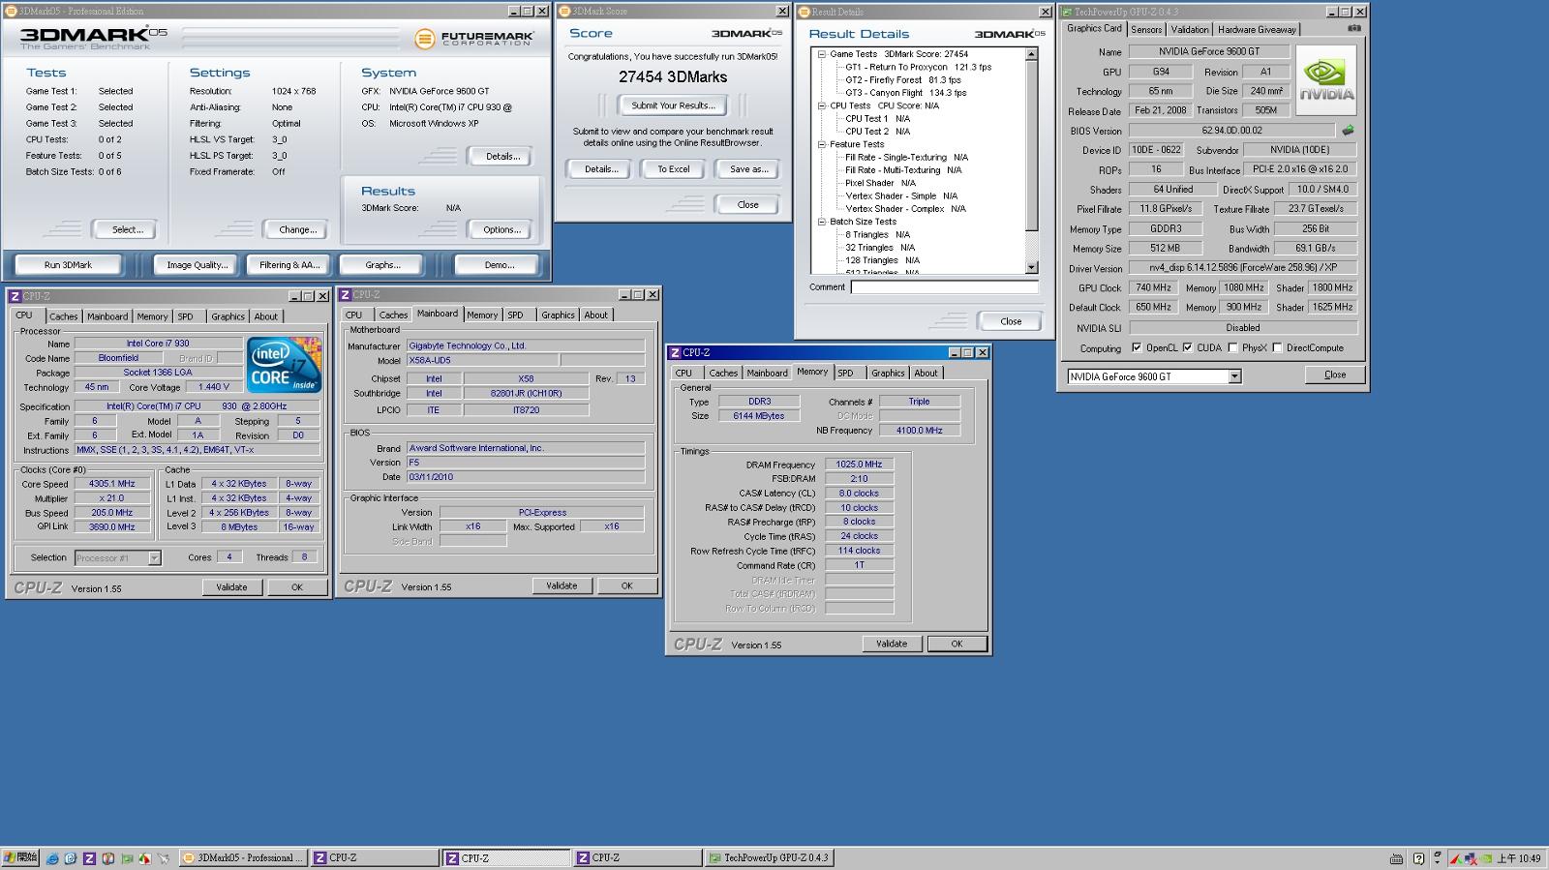Click the help question mark on language bar
Viewport: 1549px width, 870px height.
click(x=1418, y=858)
